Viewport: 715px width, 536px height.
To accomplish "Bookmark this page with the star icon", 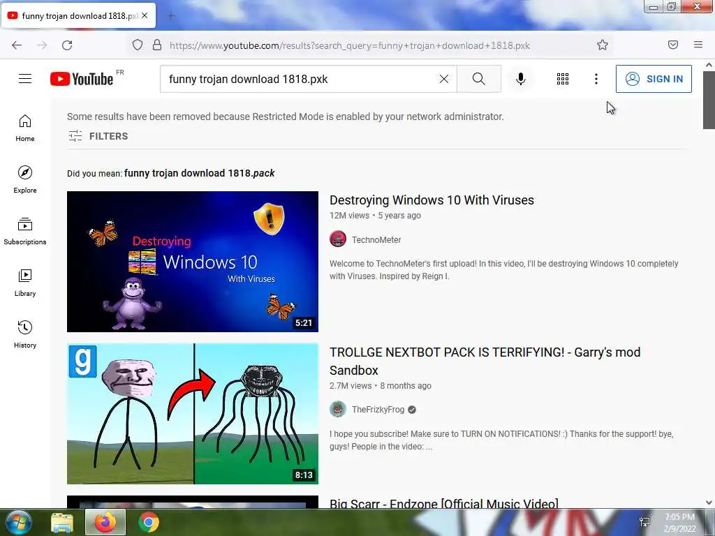I will (x=603, y=45).
